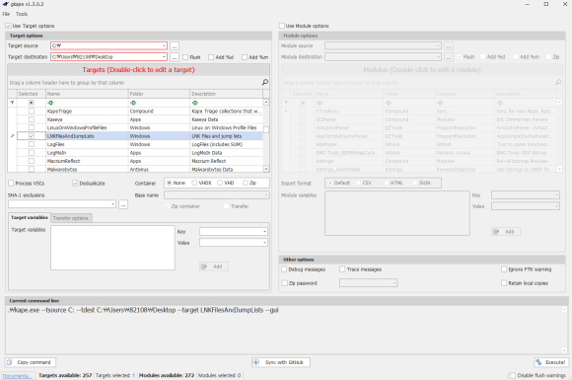Viewport: 572px width, 380px height.
Task: Enable target Add %d checkbox
Action: tap(211, 57)
